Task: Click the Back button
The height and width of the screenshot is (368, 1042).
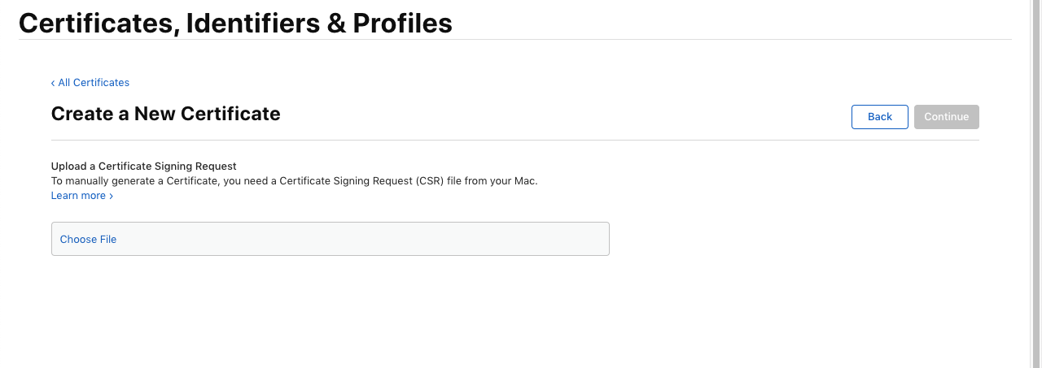Action: [880, 117]
